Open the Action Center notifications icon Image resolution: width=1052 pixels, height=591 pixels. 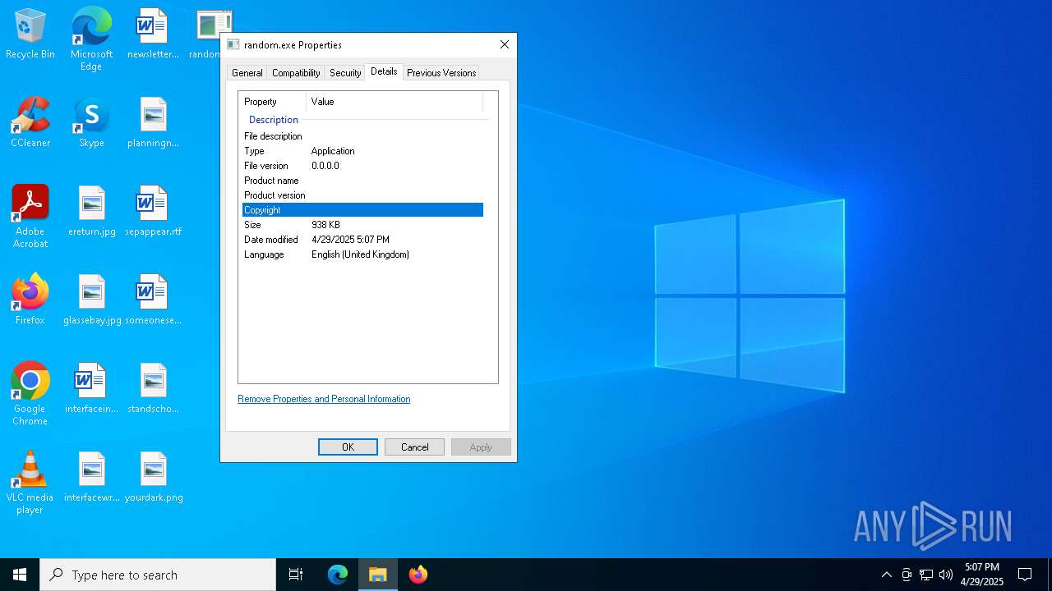pyautogui.click(x=1025, y=575)
